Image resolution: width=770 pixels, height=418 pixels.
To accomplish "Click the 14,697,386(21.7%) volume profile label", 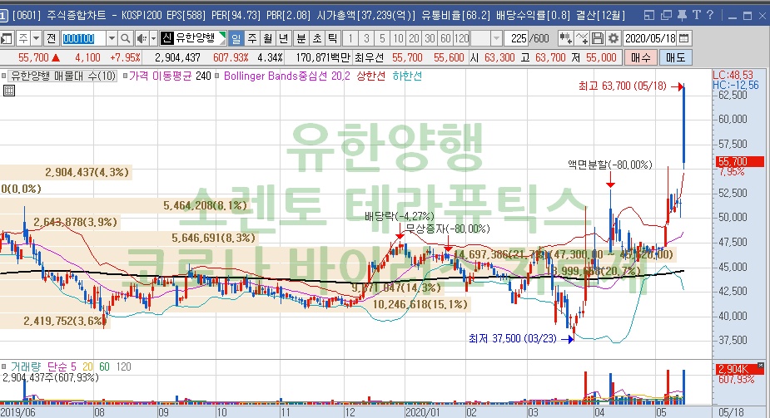I will (499, 254).
